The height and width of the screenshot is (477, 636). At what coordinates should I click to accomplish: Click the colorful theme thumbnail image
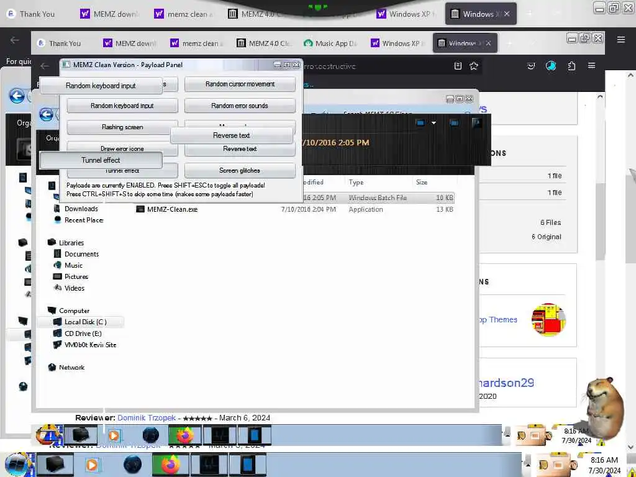point(548,320)
